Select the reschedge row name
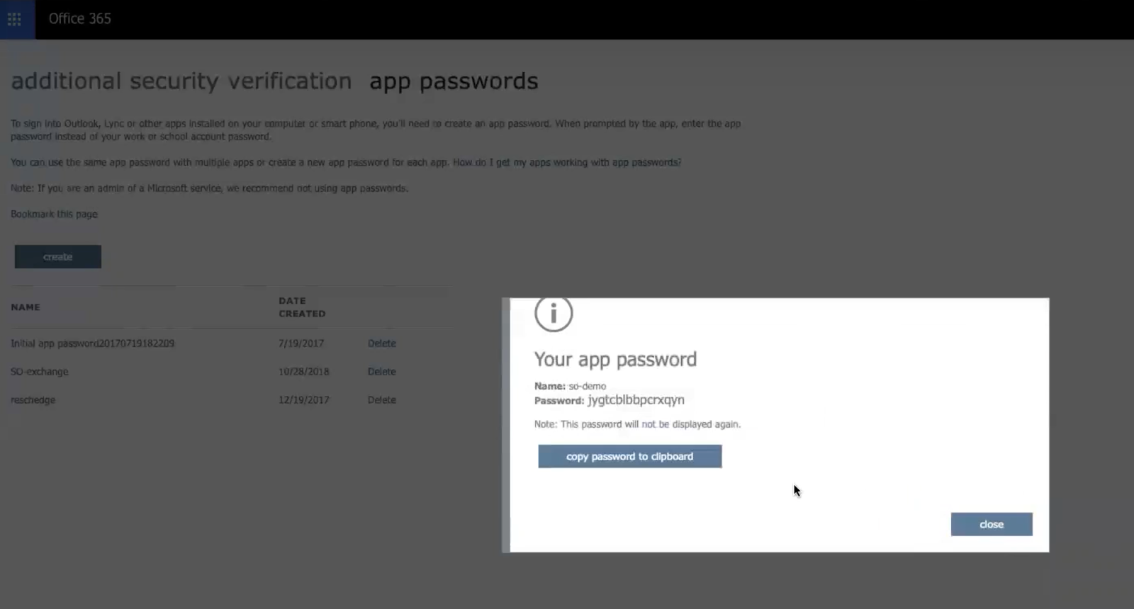 (33, 400)
